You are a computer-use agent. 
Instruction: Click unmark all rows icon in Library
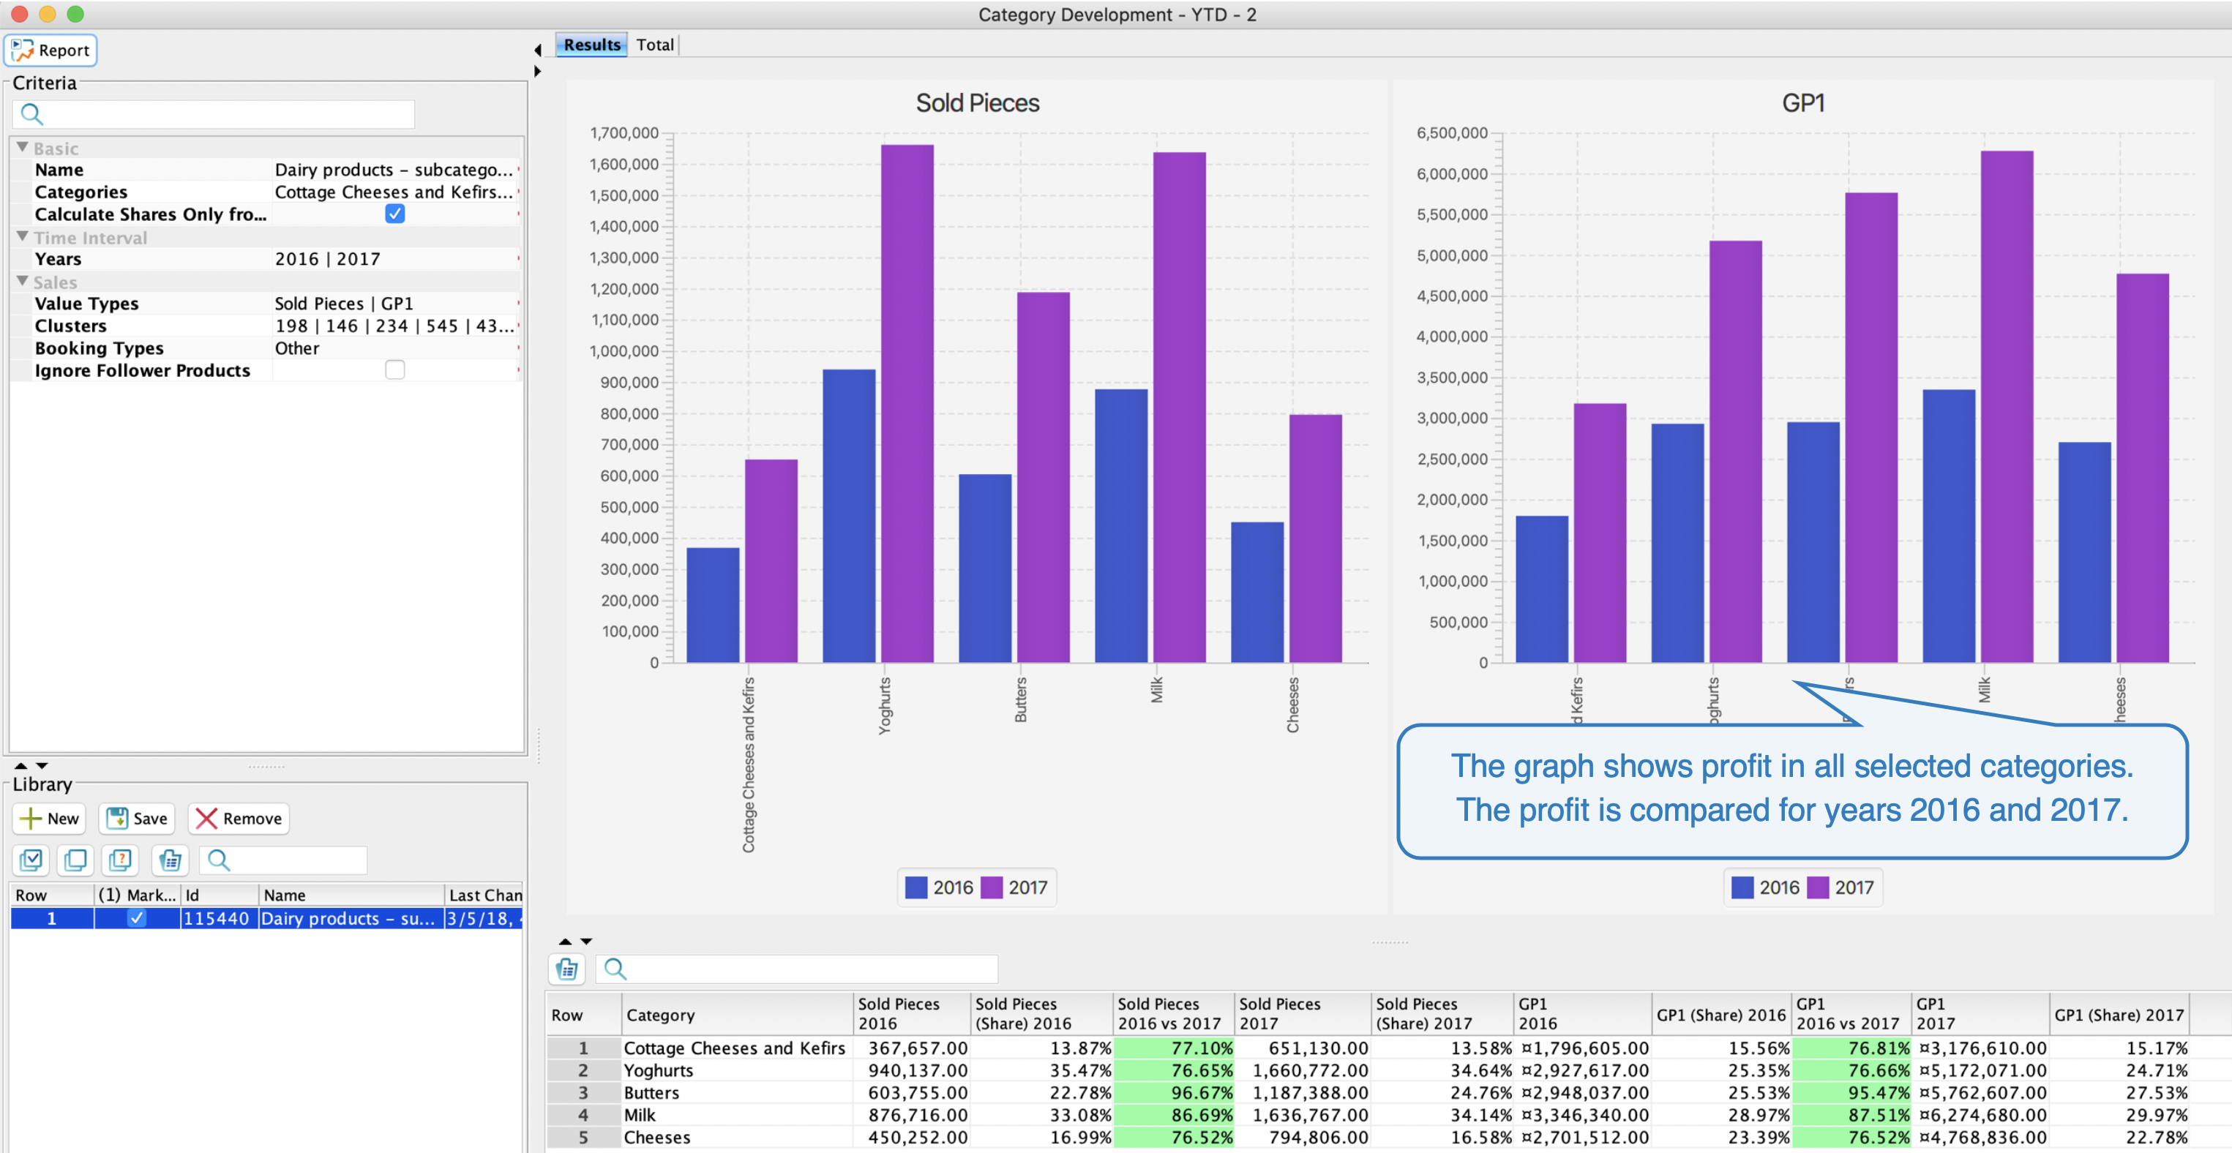75,860
